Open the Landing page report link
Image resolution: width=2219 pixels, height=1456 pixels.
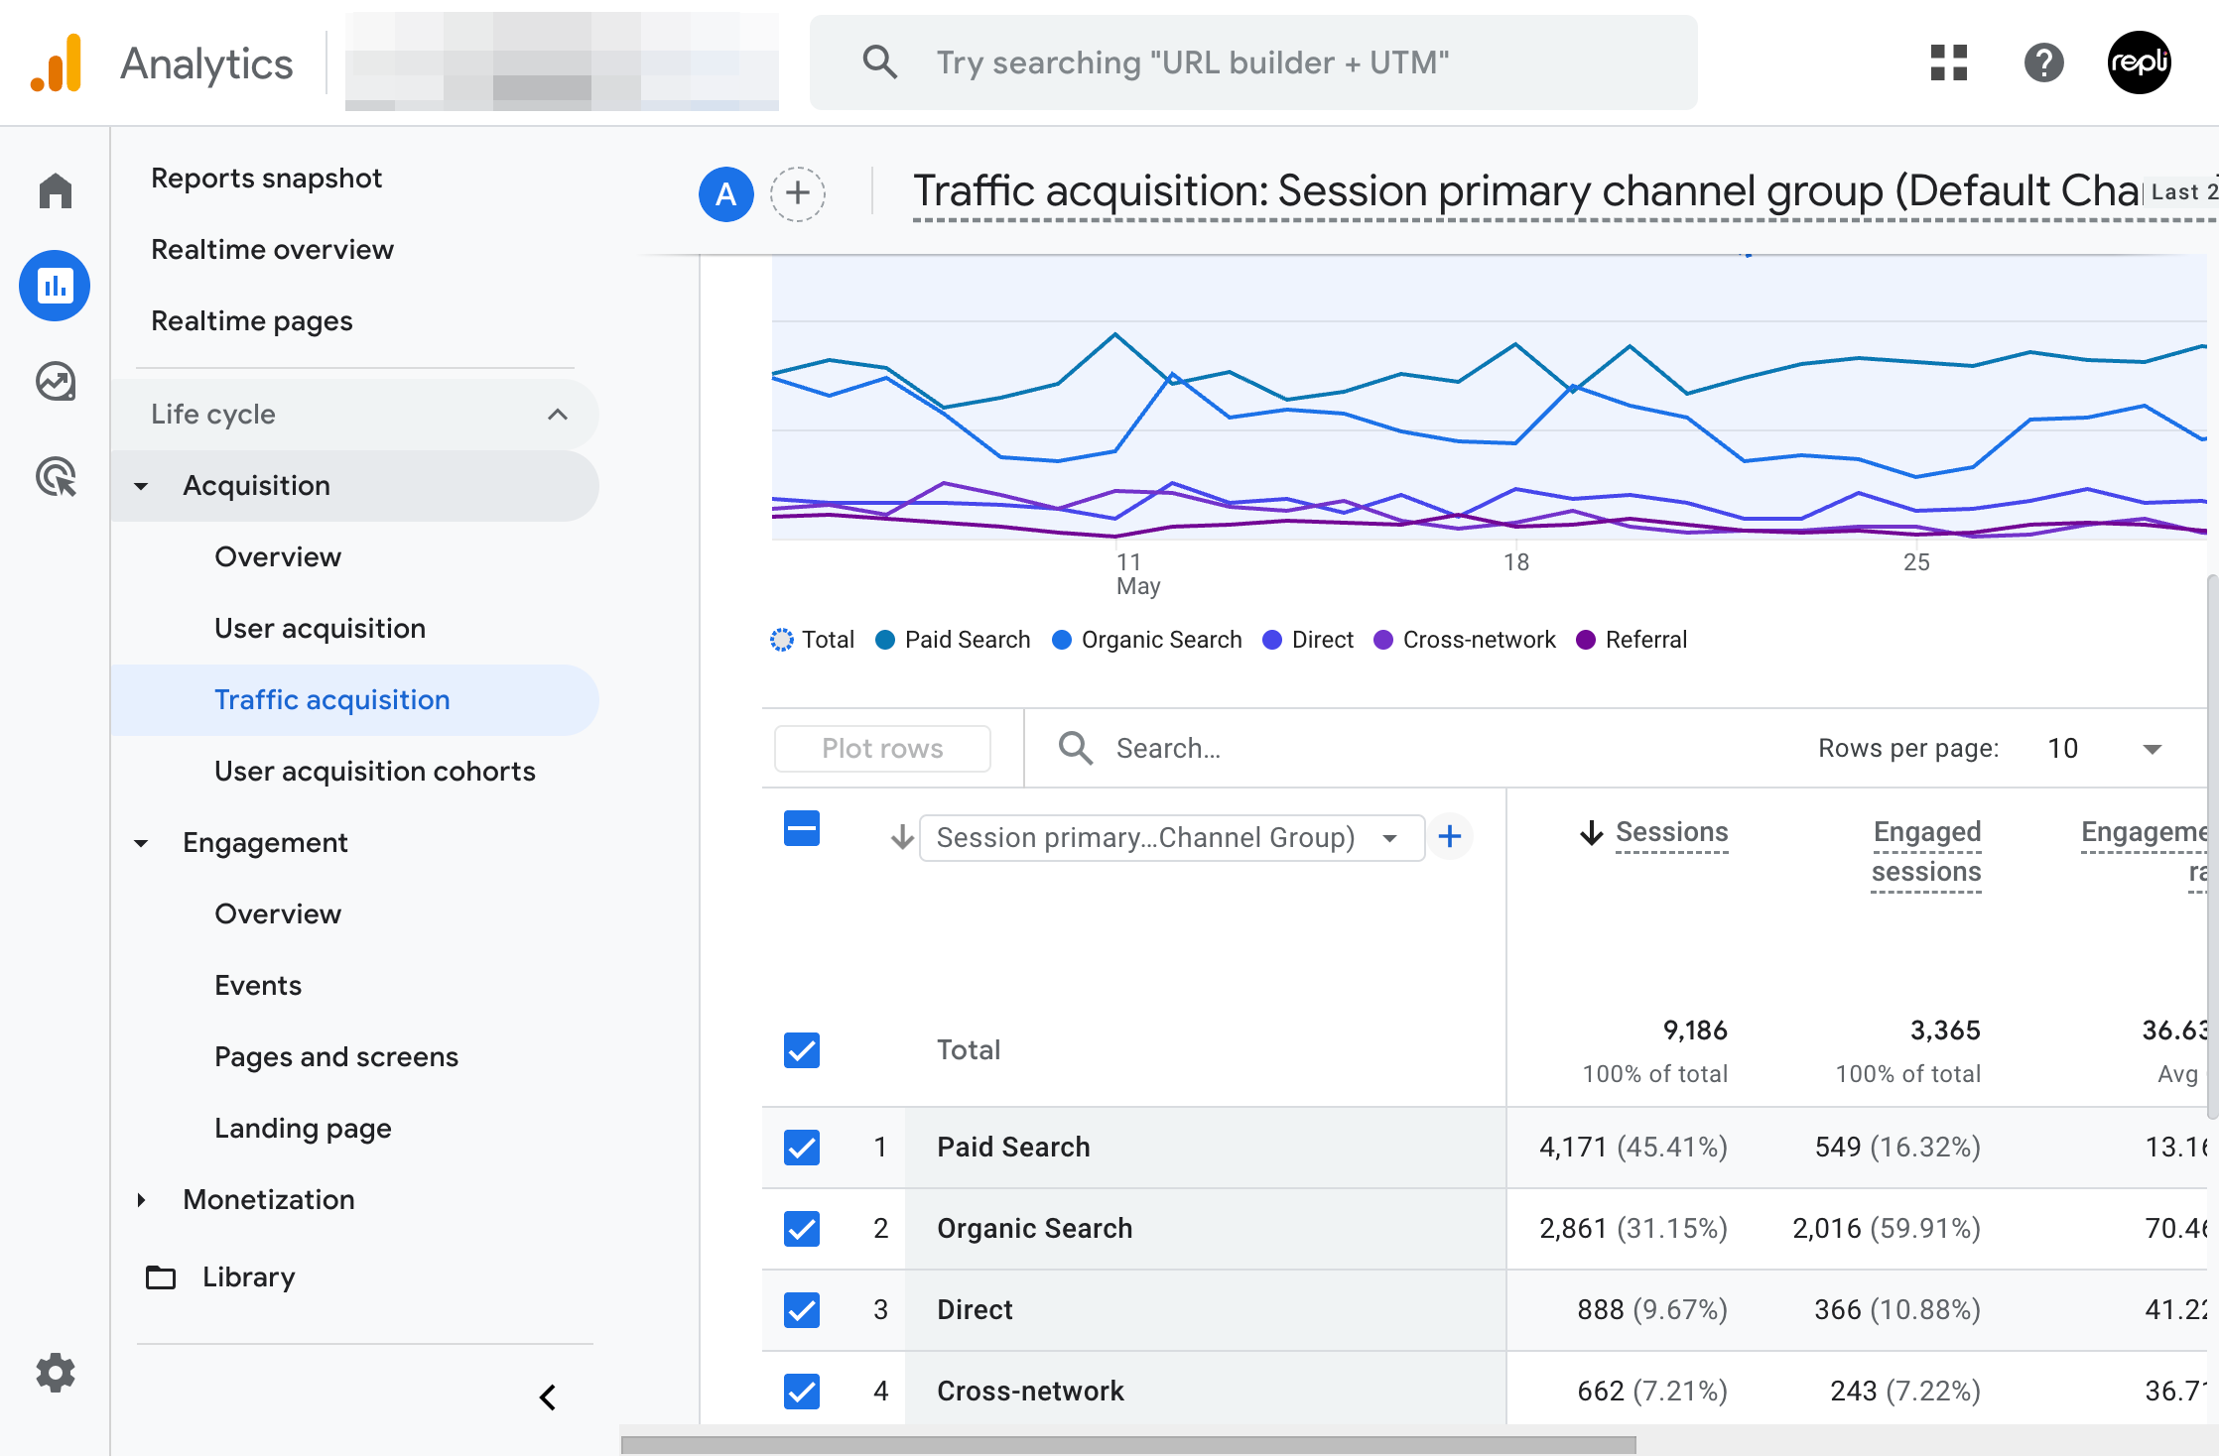point(303,1129)
